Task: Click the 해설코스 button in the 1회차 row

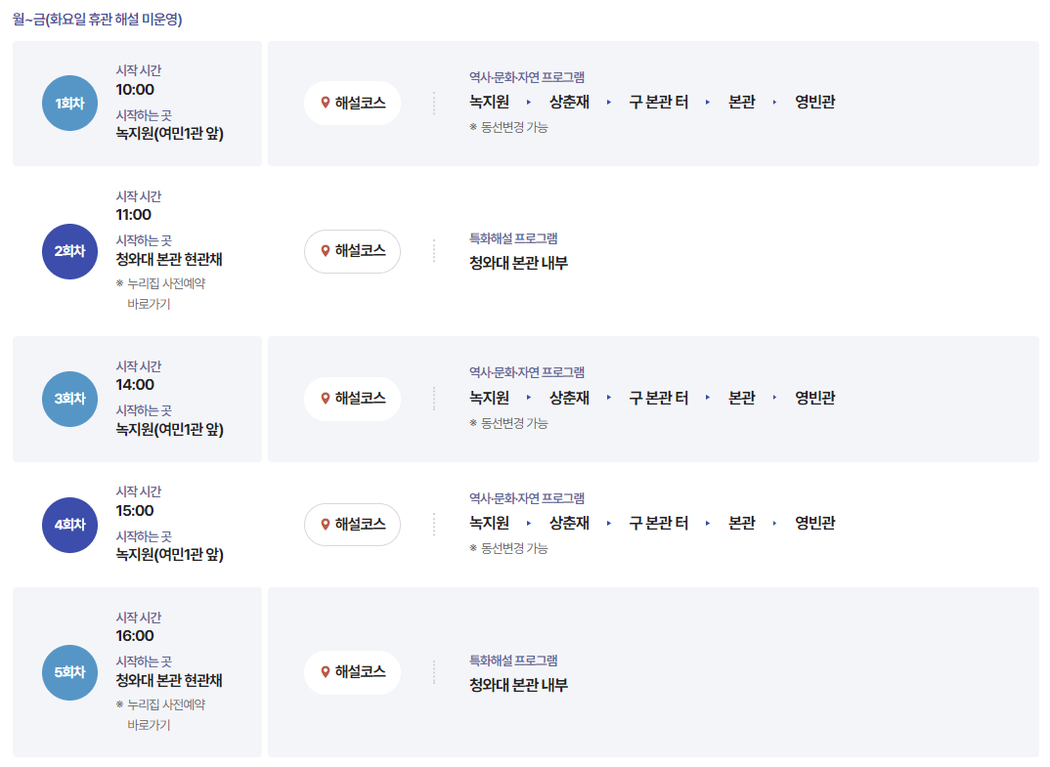Action: click(x=352, y=102)
